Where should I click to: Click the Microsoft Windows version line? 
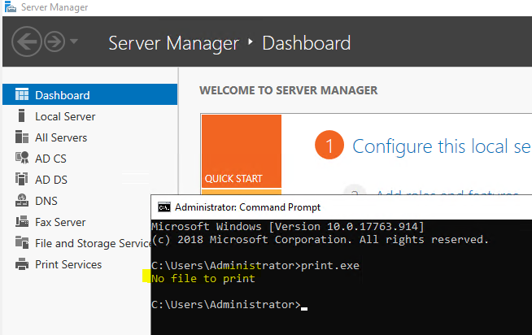[x=288, y=226]
